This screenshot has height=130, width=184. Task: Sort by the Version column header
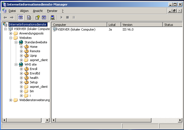(x=142, y=25)
